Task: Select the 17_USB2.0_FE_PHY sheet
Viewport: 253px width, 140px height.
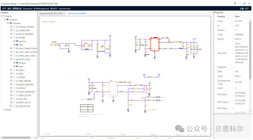Action: point(23,95)
